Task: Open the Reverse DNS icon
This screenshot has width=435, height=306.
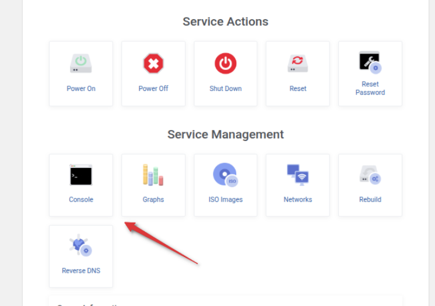Action: (x=80, y=245)
